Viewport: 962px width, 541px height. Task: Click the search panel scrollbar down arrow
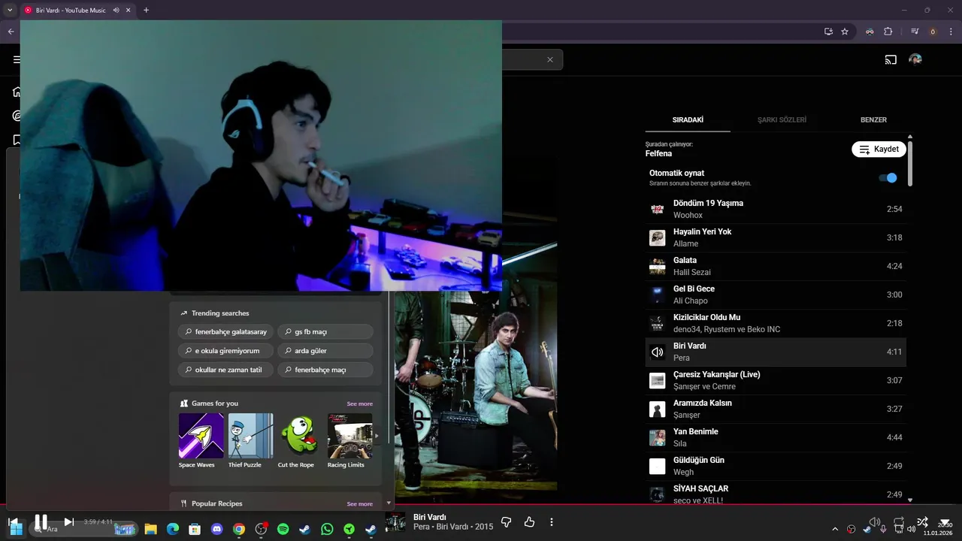(389, 503)
